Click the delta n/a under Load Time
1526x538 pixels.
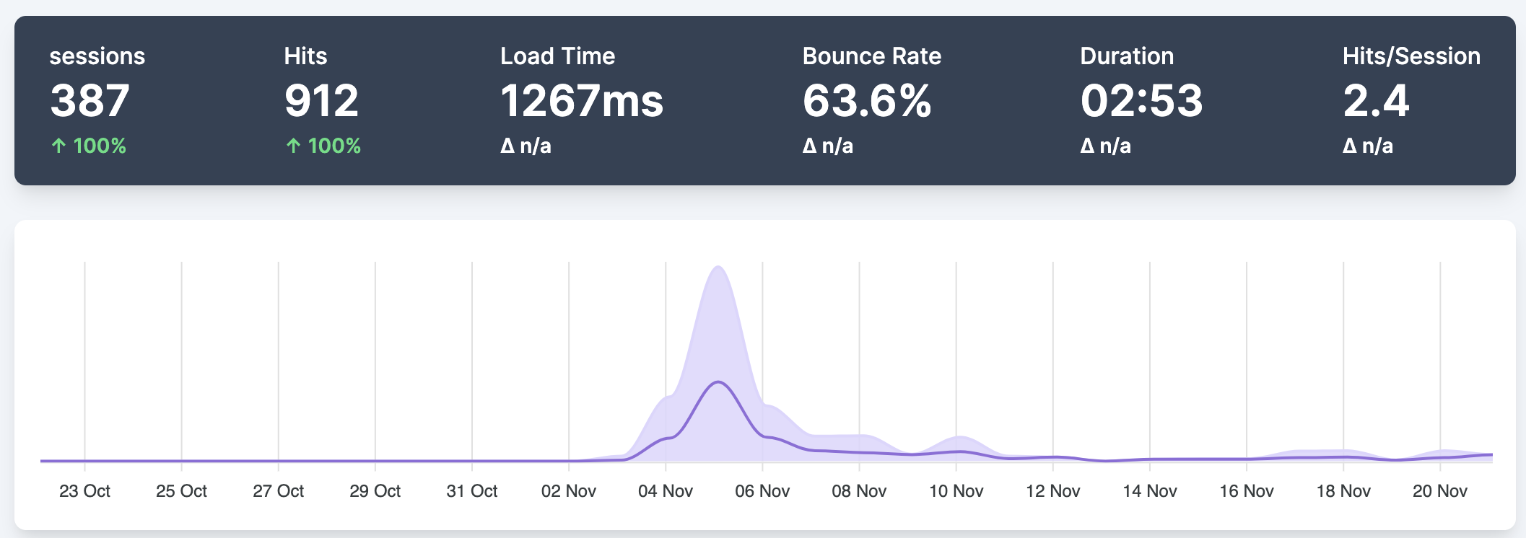click(526, 146)
